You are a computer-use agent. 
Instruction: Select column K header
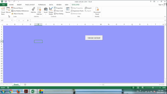(x=85, y=24)
